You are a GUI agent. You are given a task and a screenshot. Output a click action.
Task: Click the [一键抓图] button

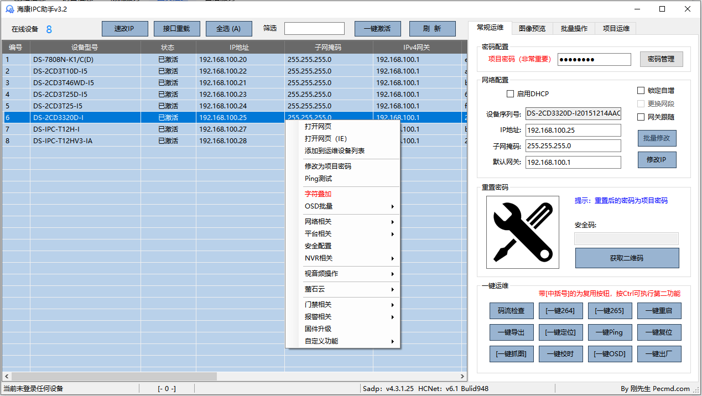pyautogui.click(x=512, y=354)
